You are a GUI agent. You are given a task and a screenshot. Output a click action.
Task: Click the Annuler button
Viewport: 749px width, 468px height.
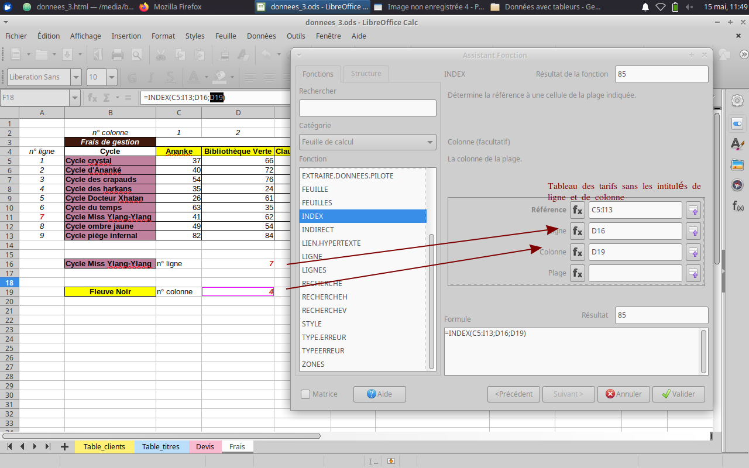click(x=624, y=394)
